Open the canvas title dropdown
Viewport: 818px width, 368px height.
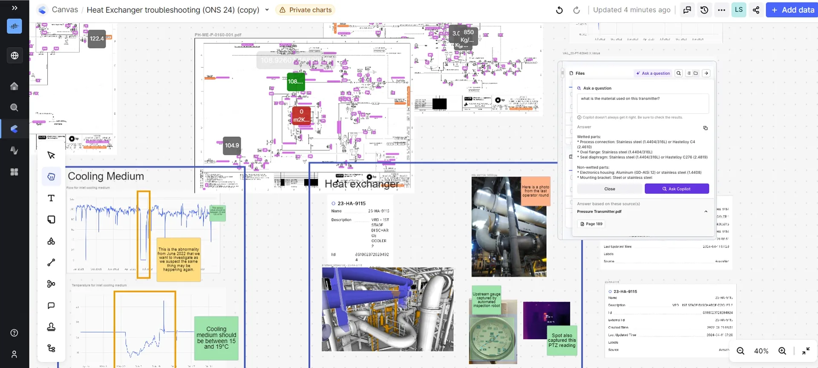pyautogui.click(x=267, y=10)
